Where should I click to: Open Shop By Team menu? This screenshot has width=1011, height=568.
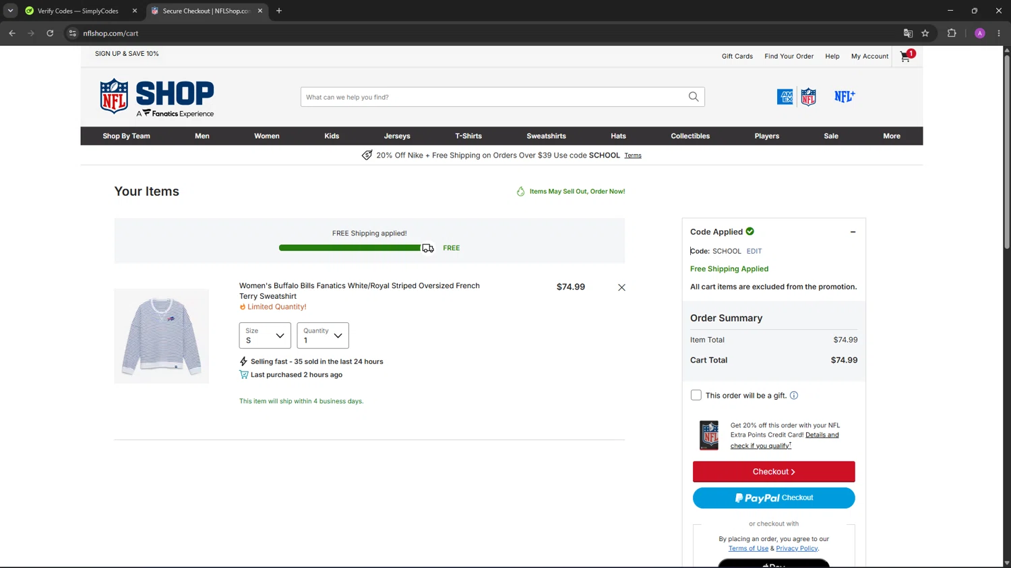click(127, 136)
